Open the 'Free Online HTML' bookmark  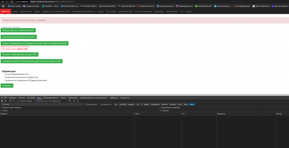pyautogui.click(x=89, y=6)
